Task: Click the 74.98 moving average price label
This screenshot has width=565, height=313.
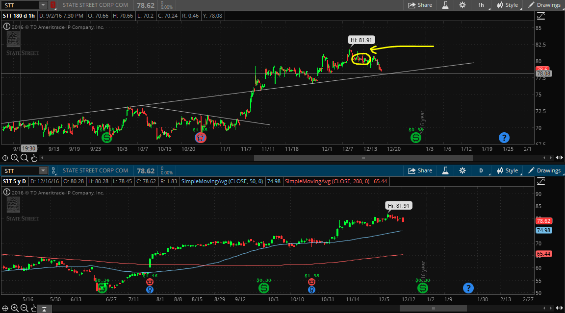Action: pos(543,230)
